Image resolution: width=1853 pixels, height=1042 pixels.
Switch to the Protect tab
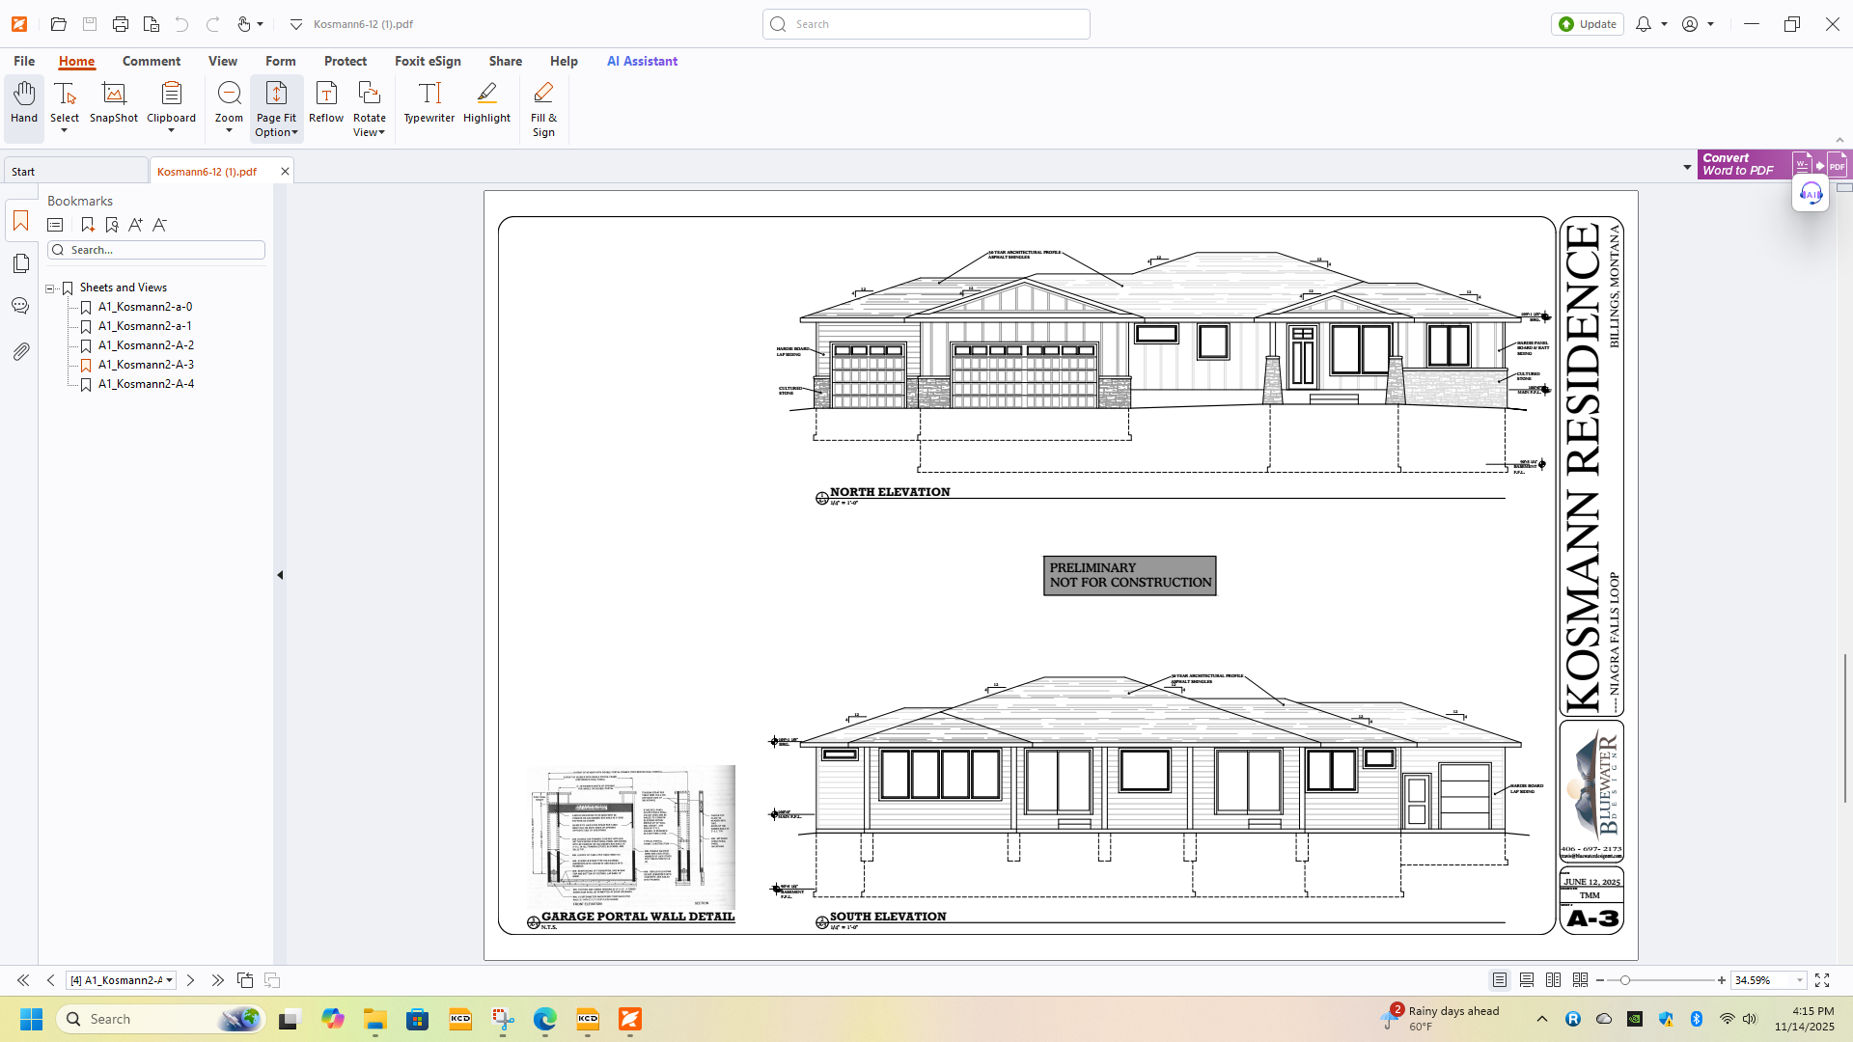click(x=345, y=61)
